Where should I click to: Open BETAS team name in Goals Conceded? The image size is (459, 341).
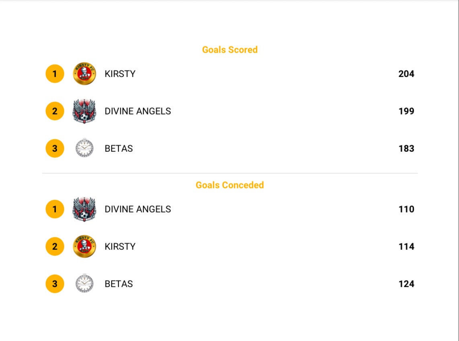pyautogui.click(x=119, y=284)
